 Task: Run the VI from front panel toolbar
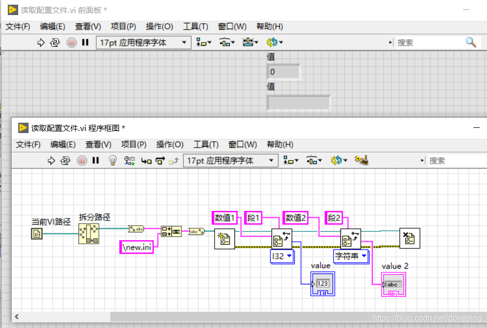(x=41, y=43)
